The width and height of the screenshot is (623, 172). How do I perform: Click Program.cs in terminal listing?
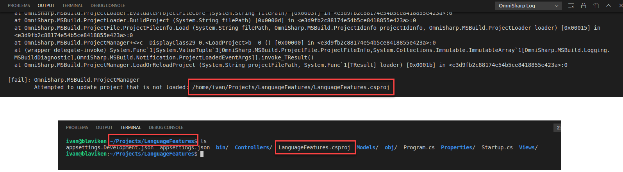tap(419, 147)
